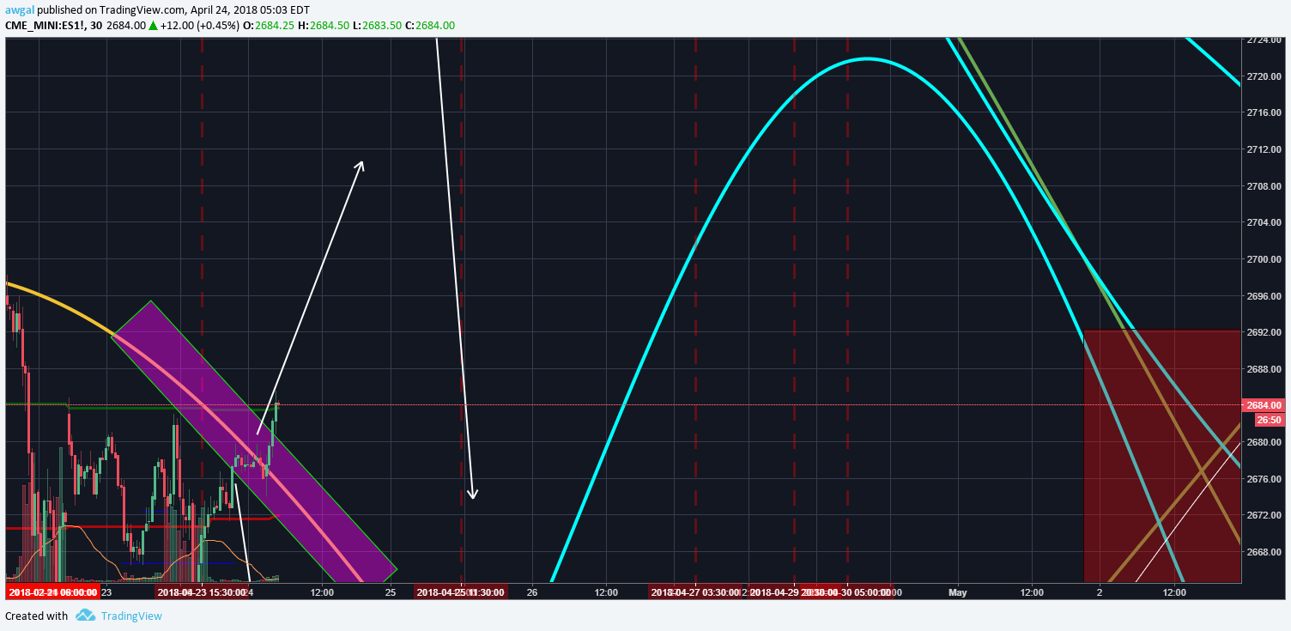The width and height of the screenshot is (1291, 631).
Task: Click the 2712.00 price axis label
Action: [x=1266, y=149]
